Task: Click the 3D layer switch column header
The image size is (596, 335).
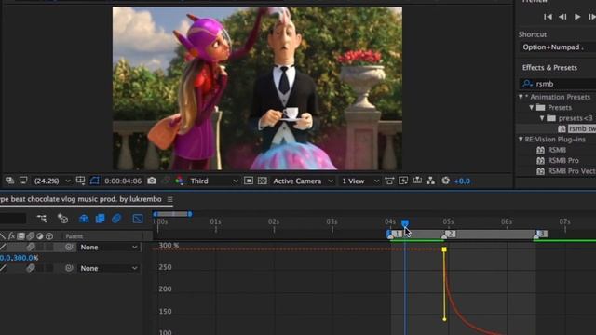Action: click(x=49, y=236)
